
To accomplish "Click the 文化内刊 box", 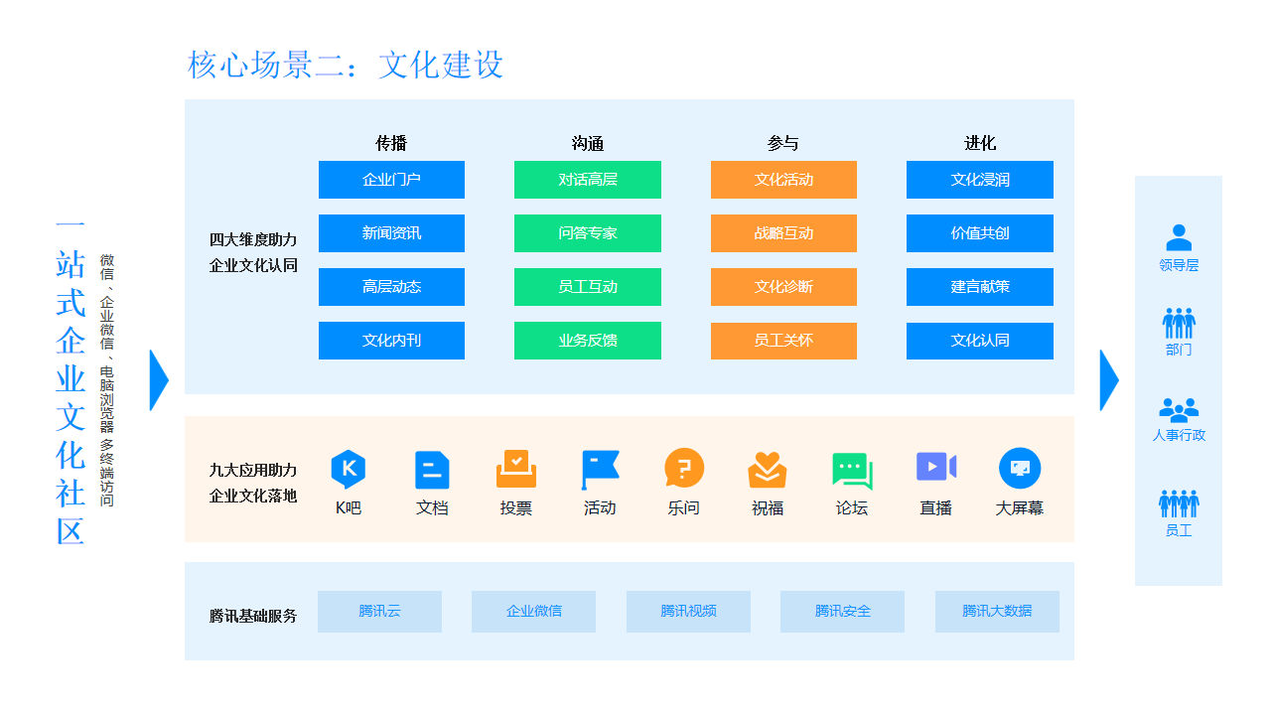I will [391, 341].
